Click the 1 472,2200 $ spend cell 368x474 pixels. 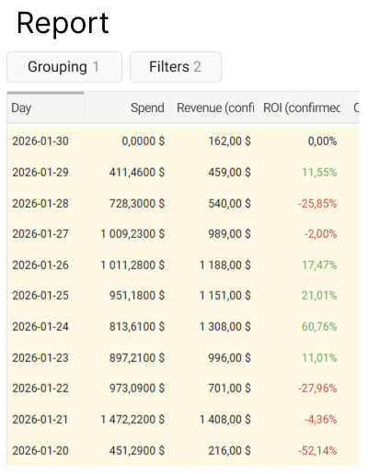(x=132, y=420)
